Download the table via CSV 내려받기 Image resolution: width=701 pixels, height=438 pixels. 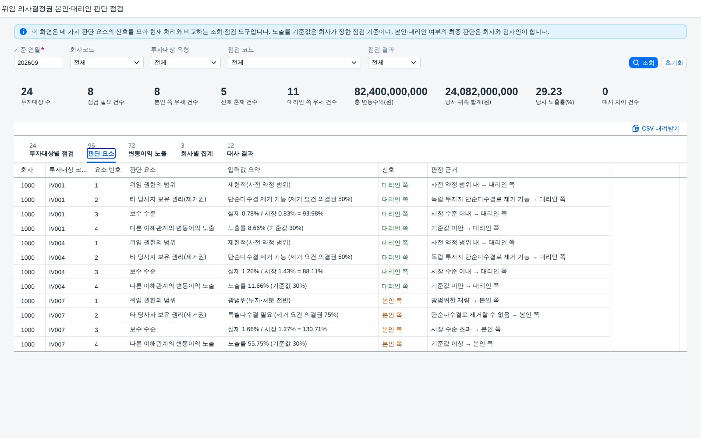pos(656,128)
